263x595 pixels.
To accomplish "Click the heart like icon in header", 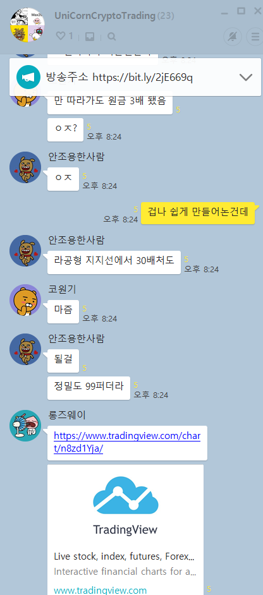I will pyautogui.click(x=61, y=37).
